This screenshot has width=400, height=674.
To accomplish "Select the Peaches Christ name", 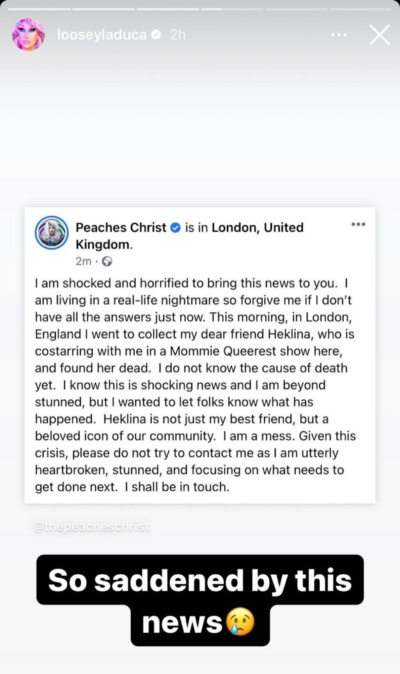I will [x=121, y=227].
